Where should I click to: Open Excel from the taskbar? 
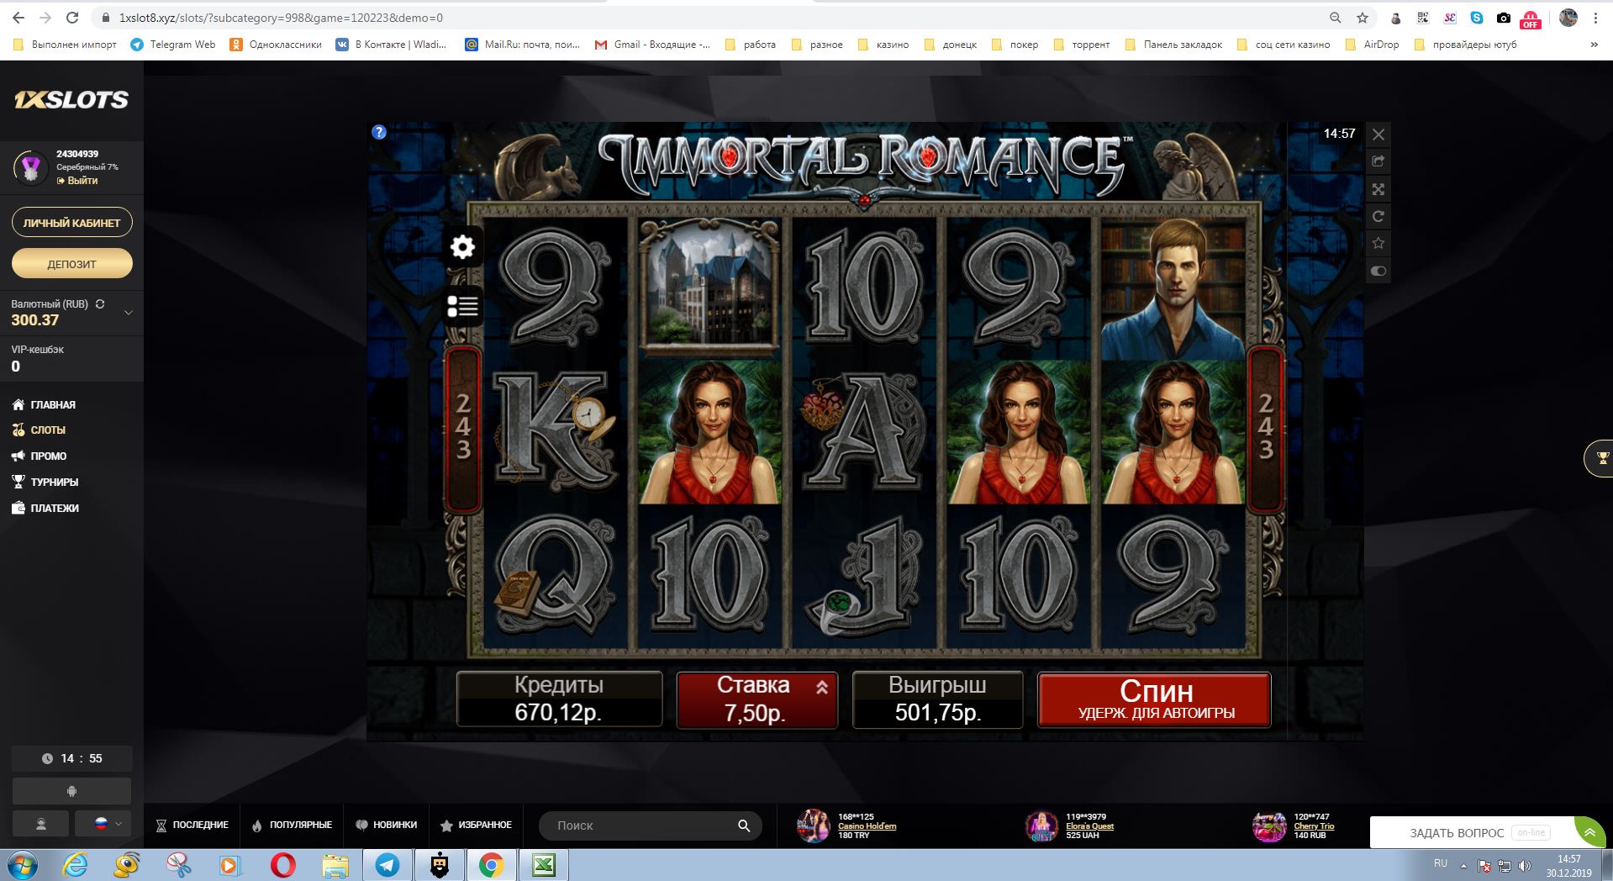click(x=544, y=865)
